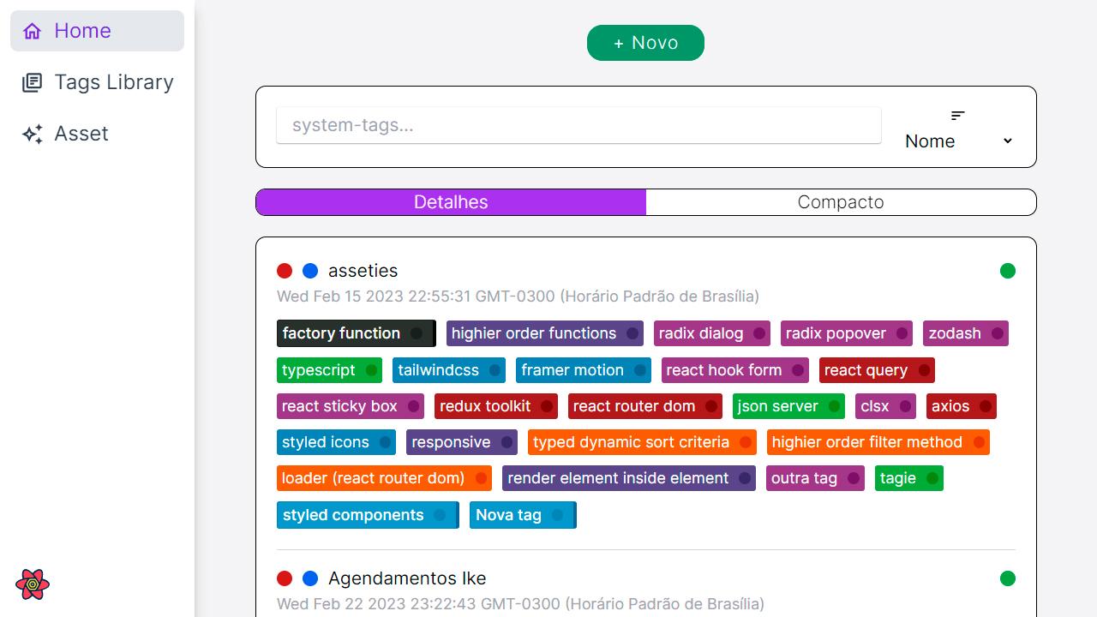This screenshot has width=1097, height=617.
Task: Click the sort lines icon above Nome
Action: pos(958,116)
